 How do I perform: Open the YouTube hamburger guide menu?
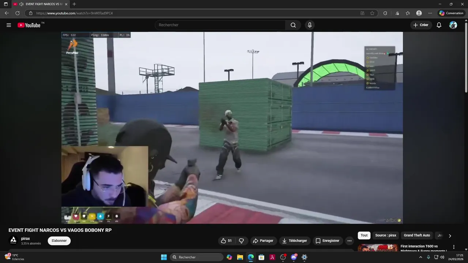(9, 25)
